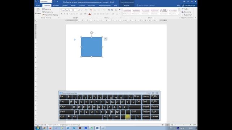Click Справка key on on-screen keyboard

(155, 117)
